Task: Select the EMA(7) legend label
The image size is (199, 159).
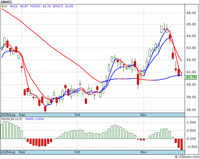Action: [58, 6]
